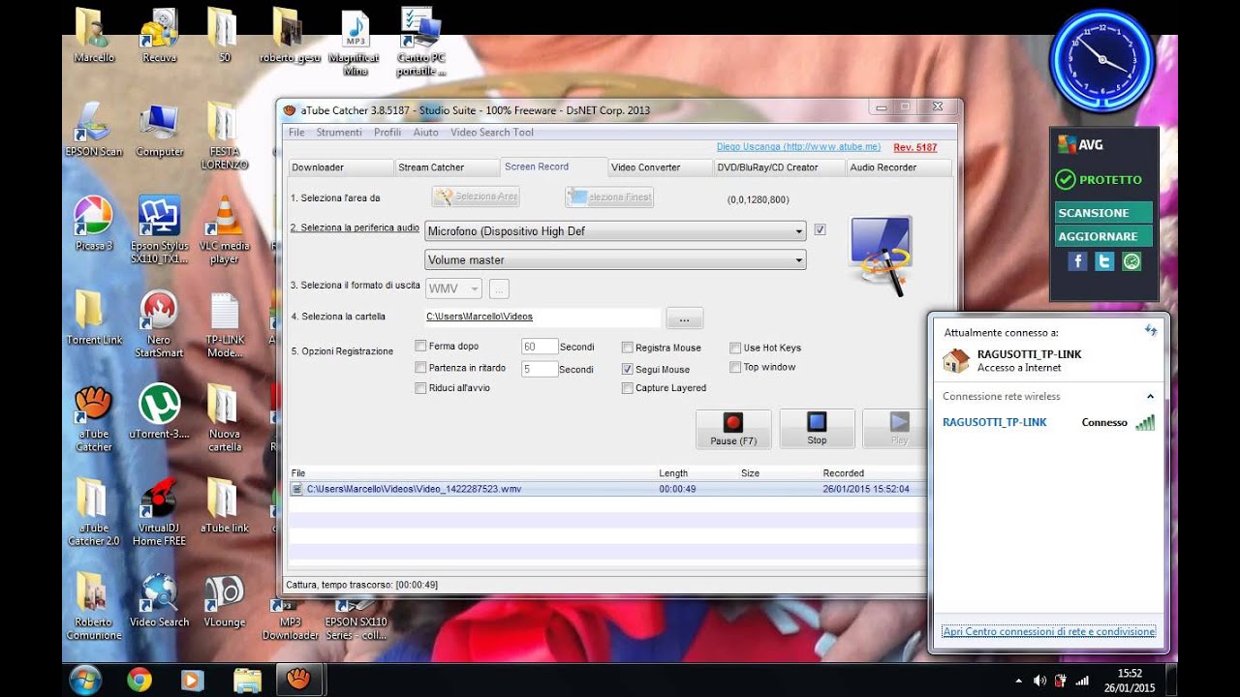Open Windows Explorer from taskbar
This screenshot has height=697, width=1240.
(x=247, y=681)
